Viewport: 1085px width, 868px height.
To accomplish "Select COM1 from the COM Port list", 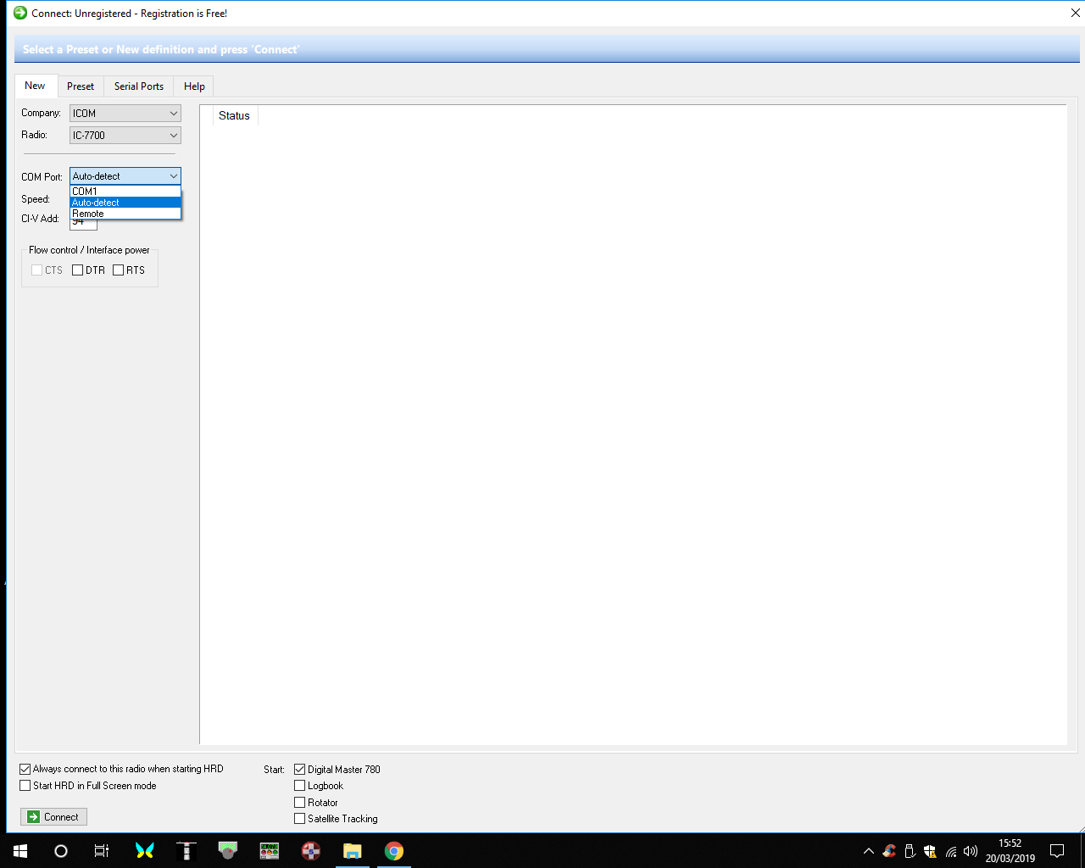I will click(x=125, y=192).
